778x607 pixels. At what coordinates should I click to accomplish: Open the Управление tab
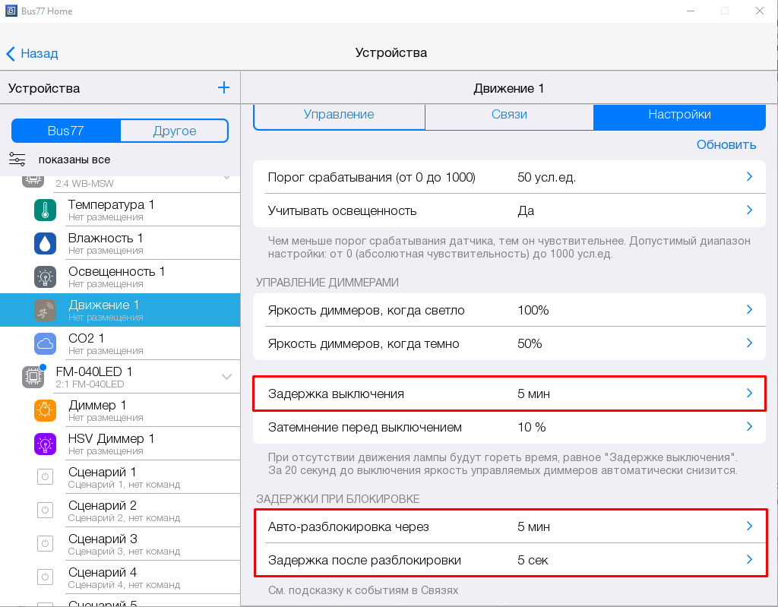tap(339, 115)
